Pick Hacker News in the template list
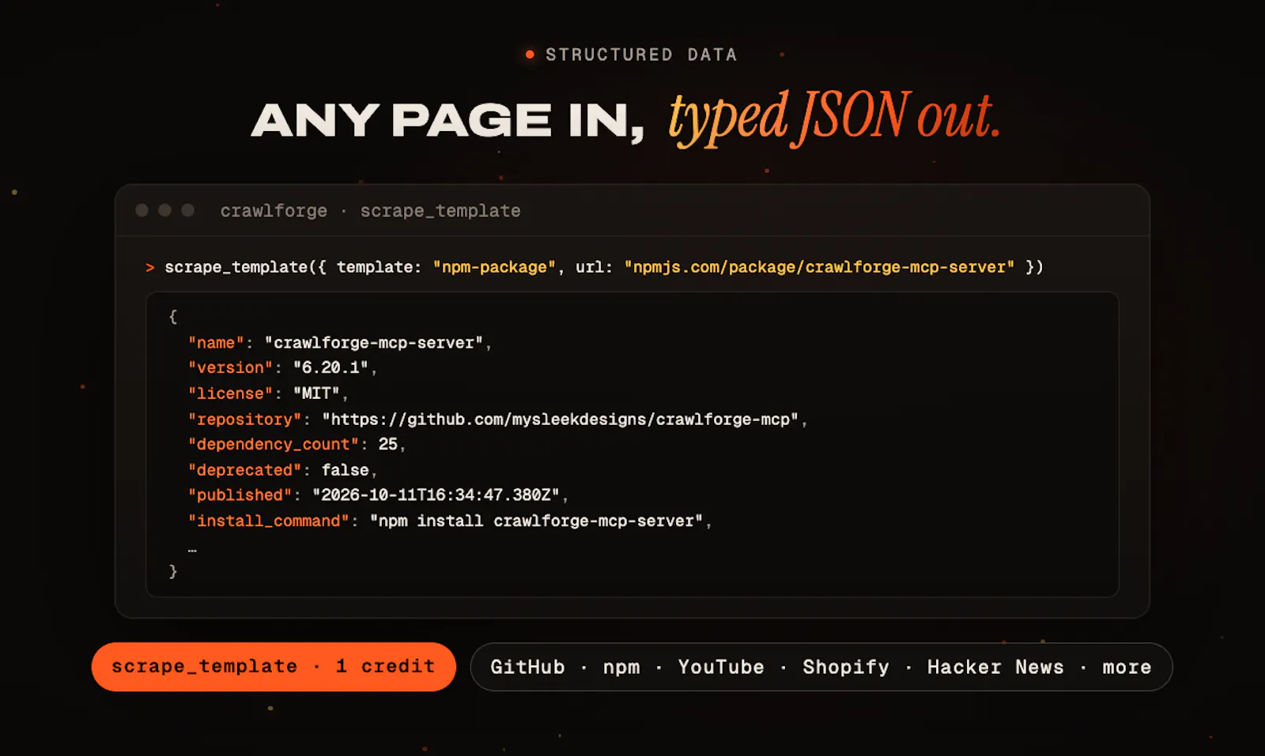 tap(995, 668)
